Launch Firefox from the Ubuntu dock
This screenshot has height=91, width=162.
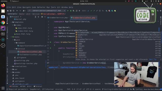(x=3, y=5)
